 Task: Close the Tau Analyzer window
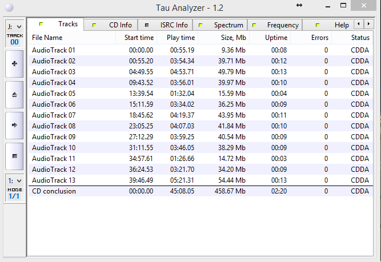click(x=363, y=5)
